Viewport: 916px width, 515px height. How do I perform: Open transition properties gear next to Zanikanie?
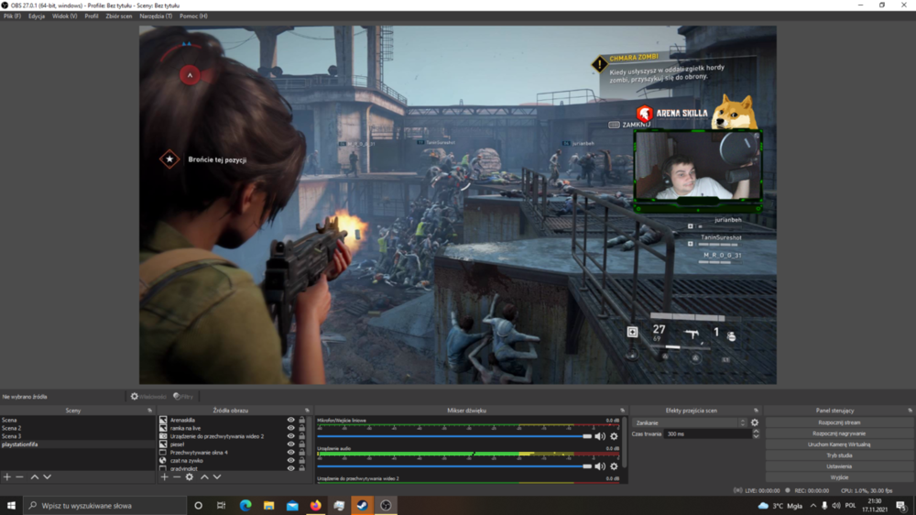[755, 422]
